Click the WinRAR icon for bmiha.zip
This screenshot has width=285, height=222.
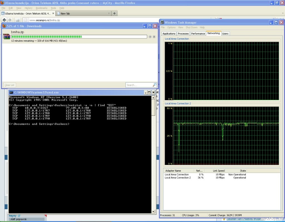point(6,36)
